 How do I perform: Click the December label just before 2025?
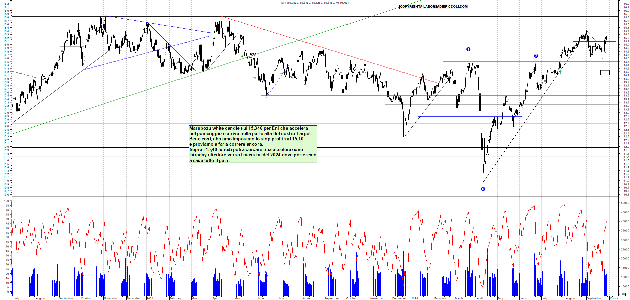pos(399,298)
